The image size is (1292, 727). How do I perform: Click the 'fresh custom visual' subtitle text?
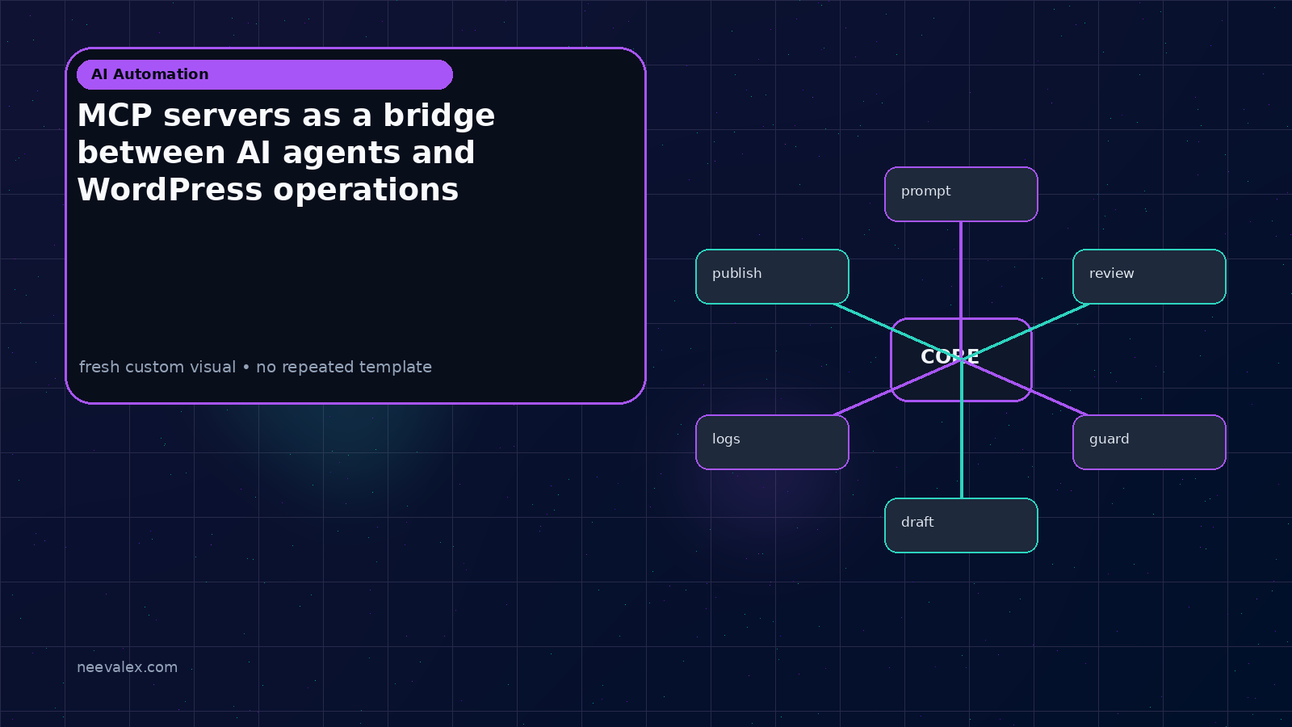point(255,367)
